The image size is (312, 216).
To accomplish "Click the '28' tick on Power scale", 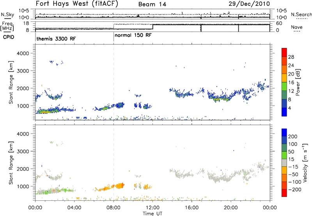I will tap(291, 57).
